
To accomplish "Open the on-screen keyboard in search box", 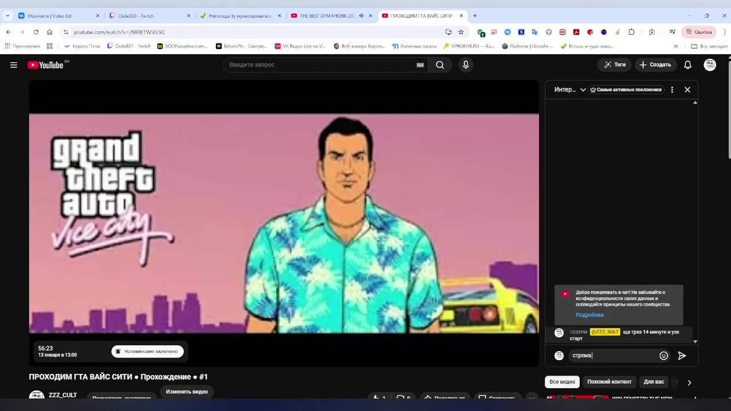I will (420, 65).
